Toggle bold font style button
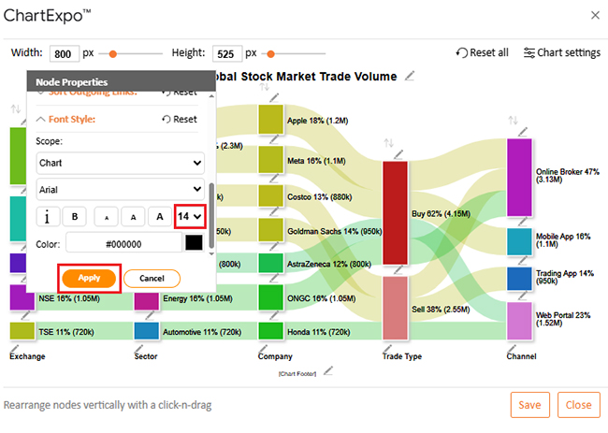Viewport: 608px width, 433px height. tap(75, 217)
